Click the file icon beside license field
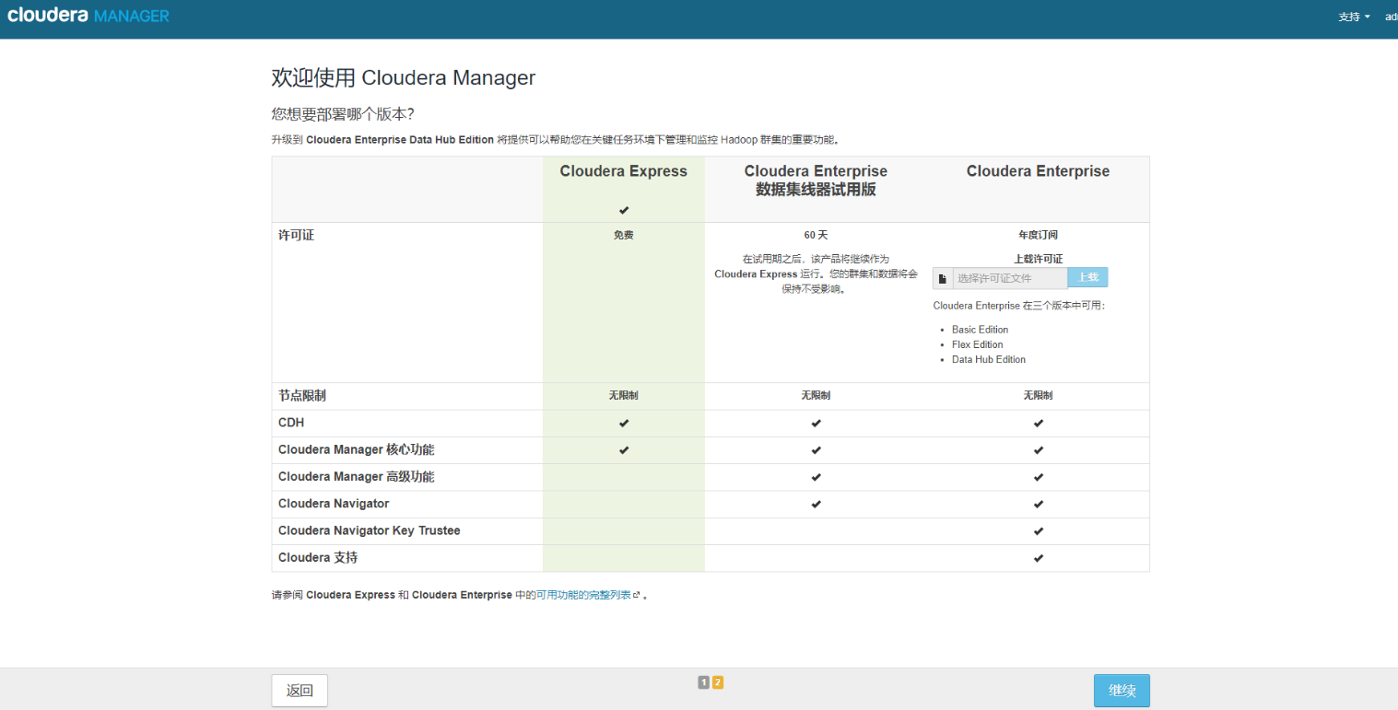The image size is (1398, 710). coord(942,278)
